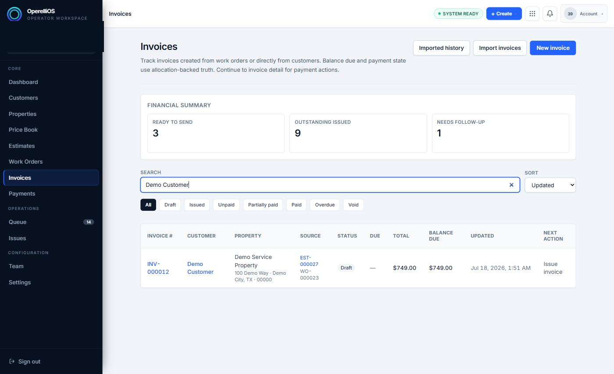Filter invoices by Paid
Screen dimensions: 614x374
click(x=296, y=205)
